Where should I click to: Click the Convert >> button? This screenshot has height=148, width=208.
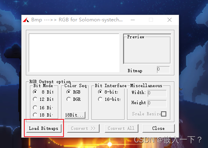point(83,128)
